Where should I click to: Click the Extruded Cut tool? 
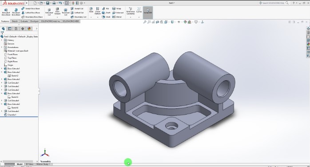click(49, 12)
